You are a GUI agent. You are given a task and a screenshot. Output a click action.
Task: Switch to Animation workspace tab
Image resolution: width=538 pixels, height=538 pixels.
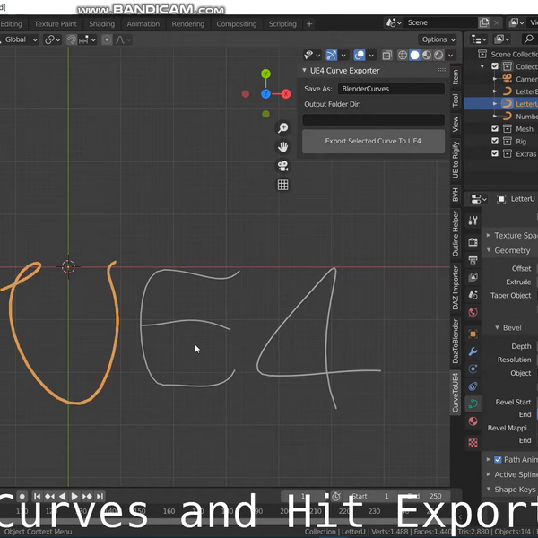[x=143, y=24]
